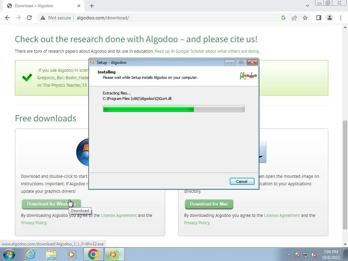Image resolution: width=348 pixels, height=261 pixels.
Task: Click 'Extracting files...' status text
Action: [x=117, y=93]
